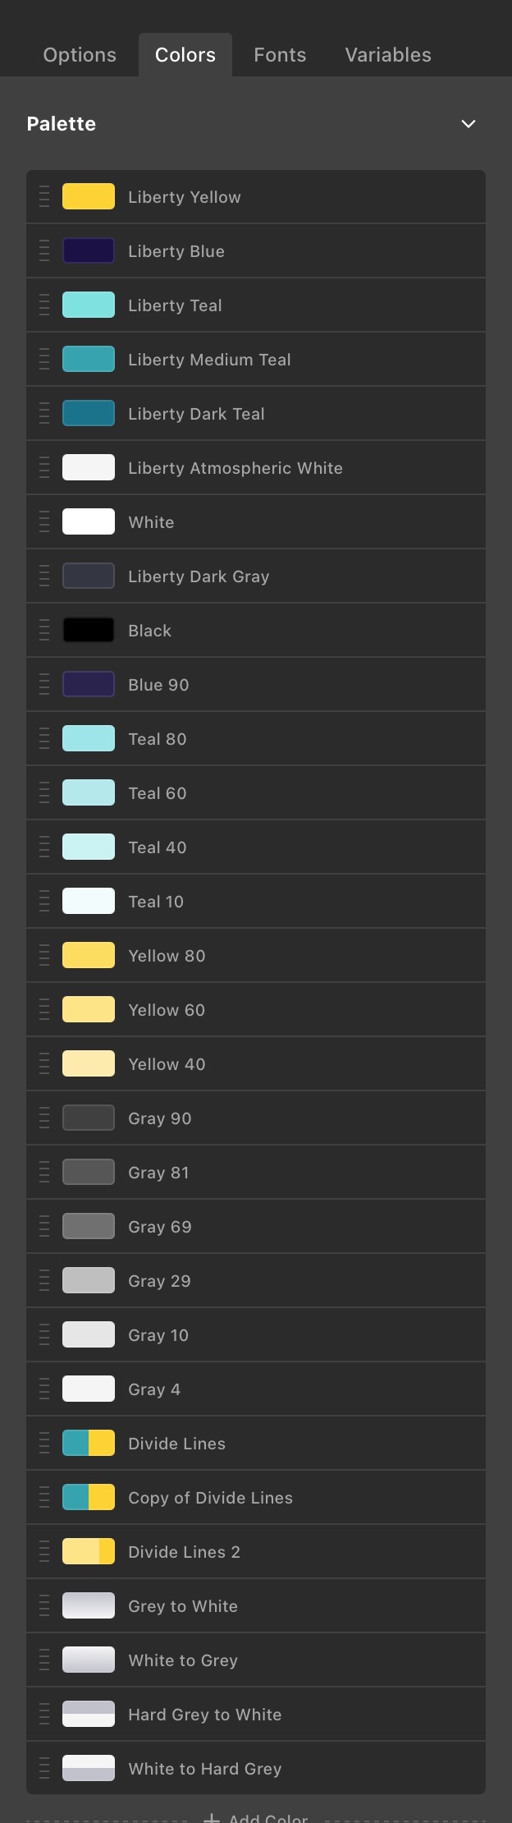Viewport: 512px width, 1823px height.
Task: Click the Liberty Medium Teal swatch
Action: 89,360
